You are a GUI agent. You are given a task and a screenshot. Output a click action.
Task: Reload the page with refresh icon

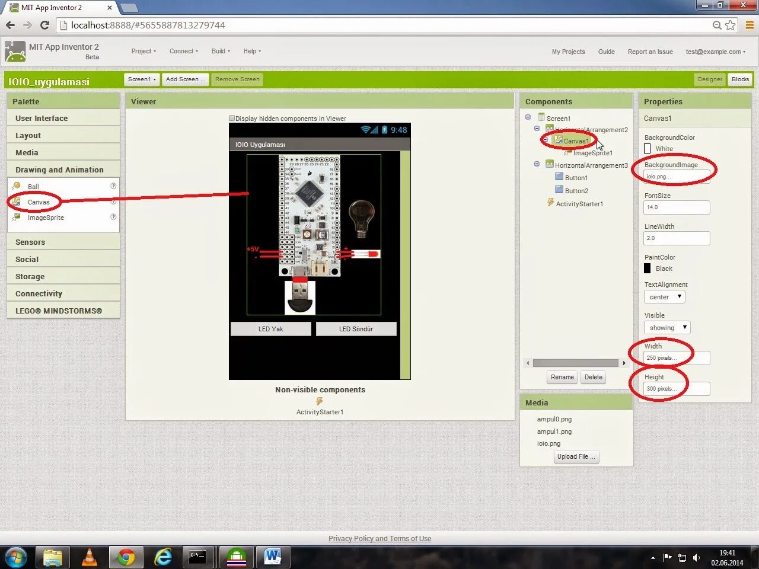44,25
